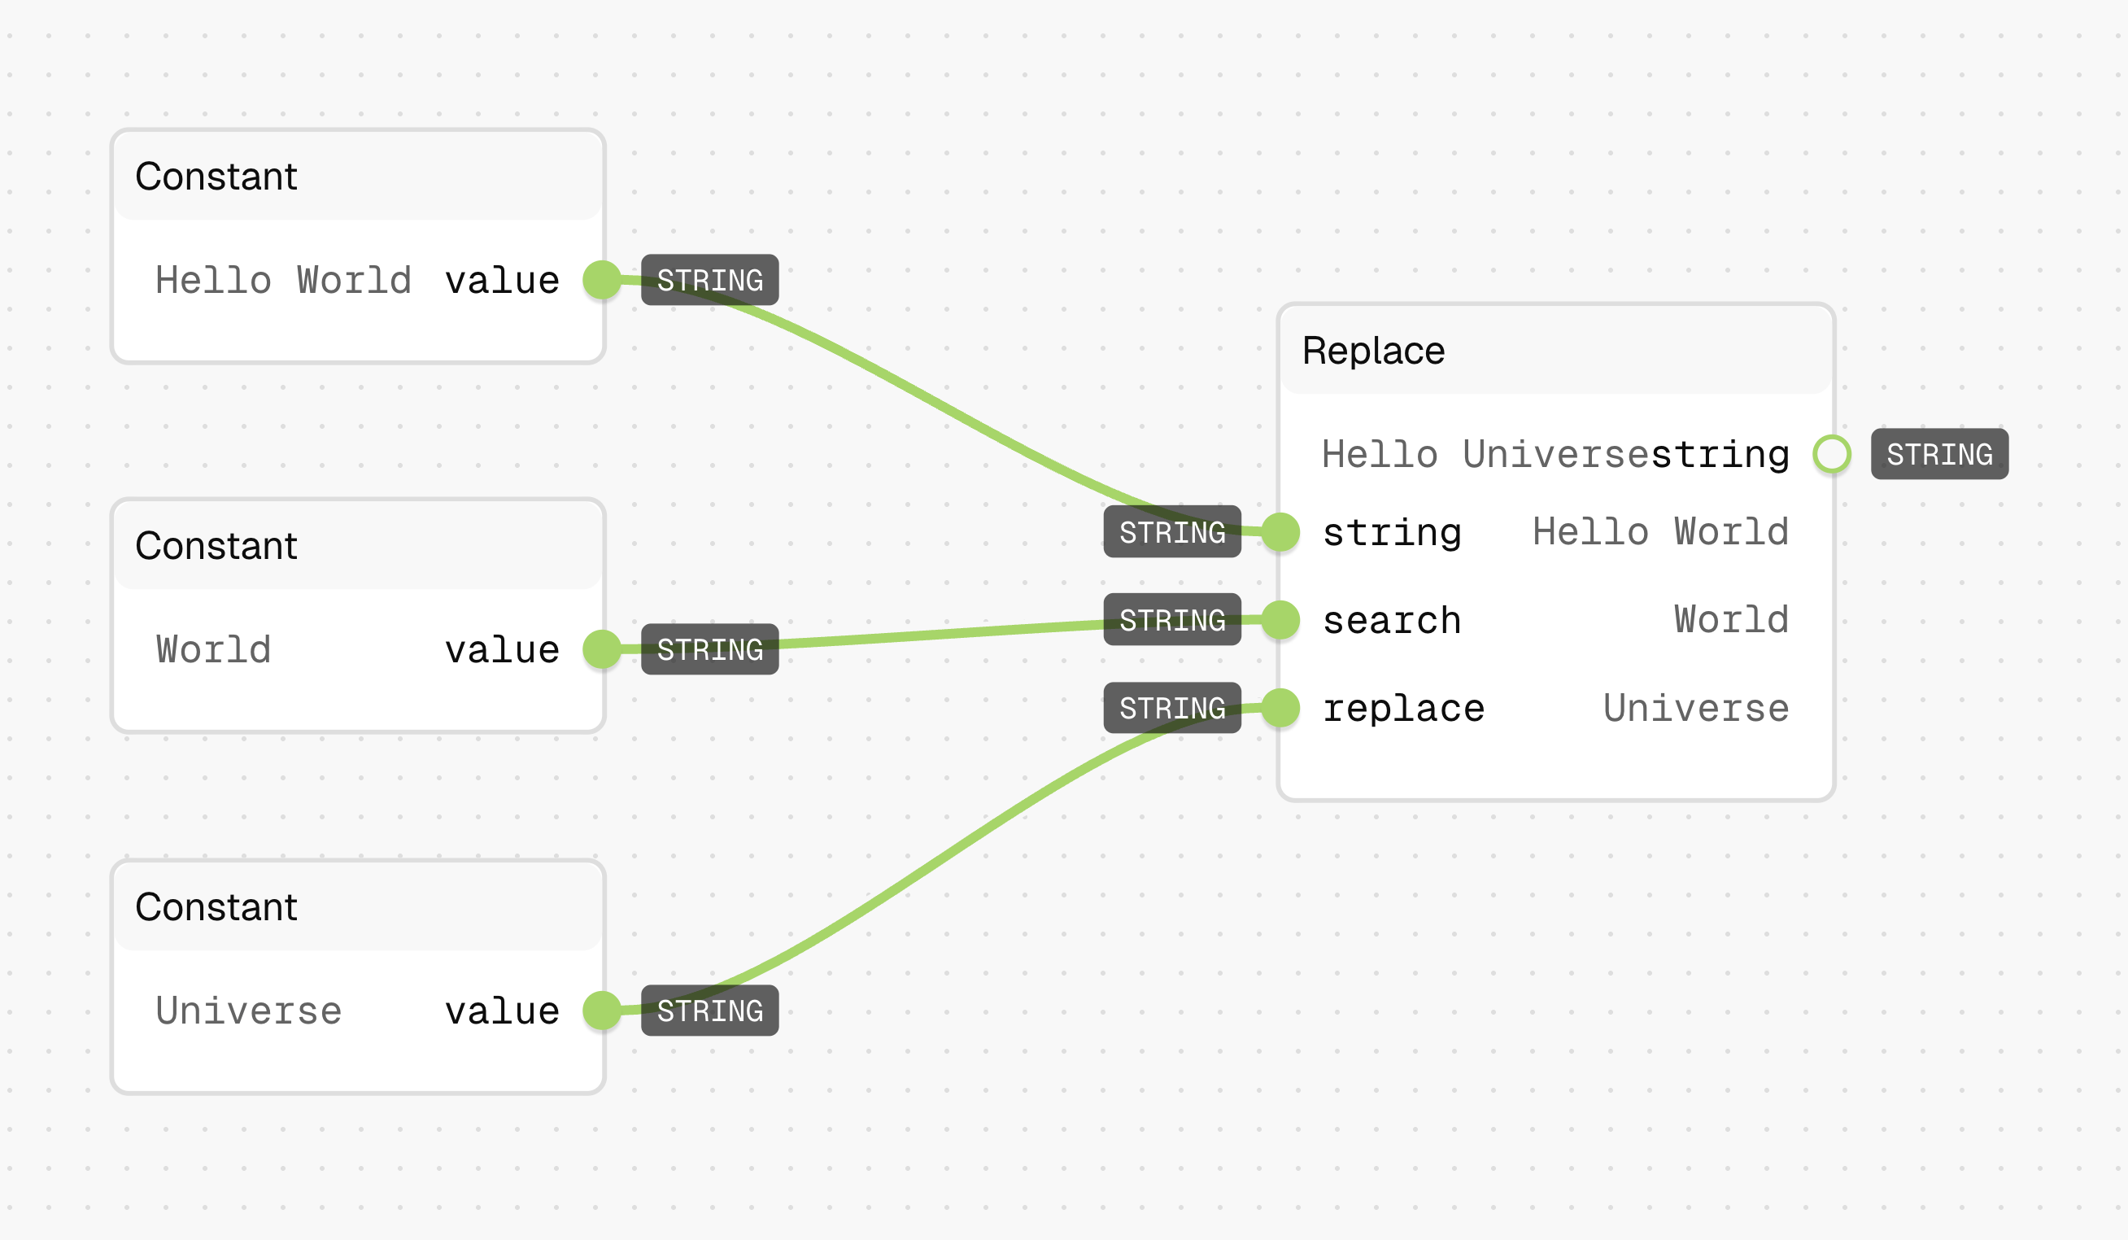Select the bottom Constant node header
This screenshot has width=2128, height=1240.
(358, 906)
